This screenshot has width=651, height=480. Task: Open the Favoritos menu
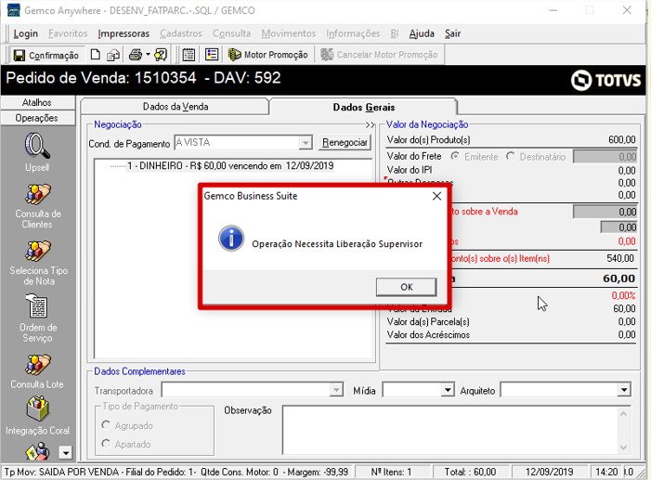68,33
